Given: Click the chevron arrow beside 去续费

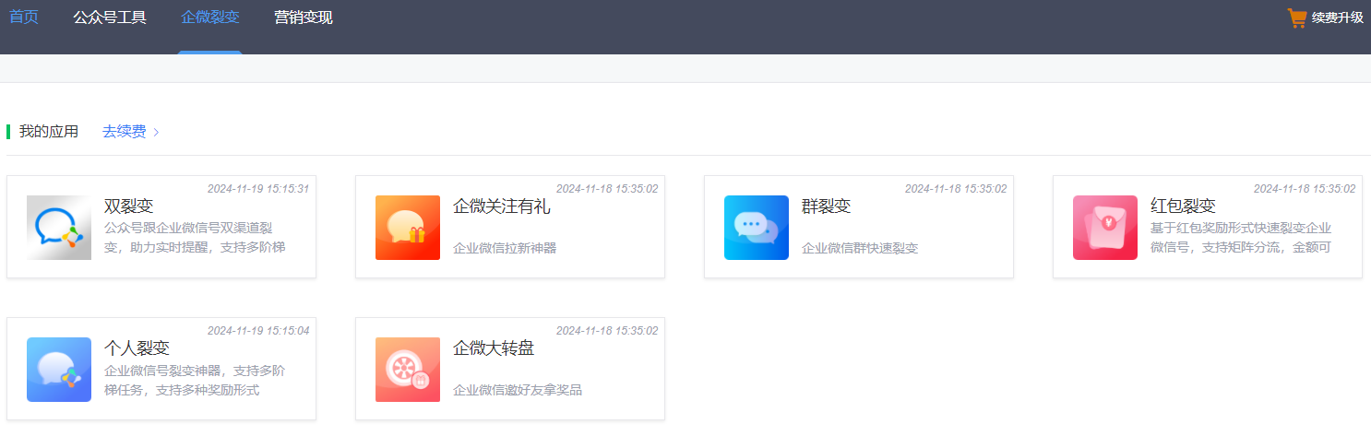Looking at the screenshot, I should click(156, 132).
